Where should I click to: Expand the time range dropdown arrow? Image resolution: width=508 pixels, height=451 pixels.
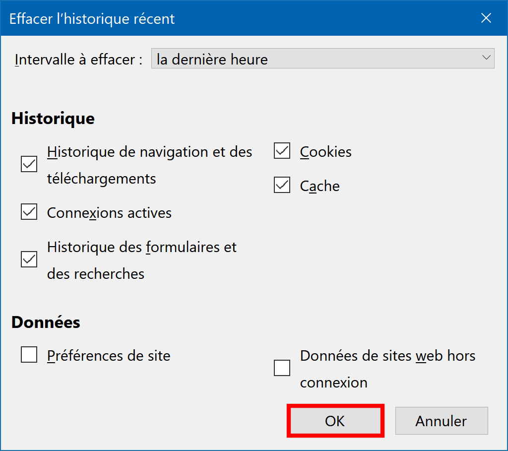point(486,58)
